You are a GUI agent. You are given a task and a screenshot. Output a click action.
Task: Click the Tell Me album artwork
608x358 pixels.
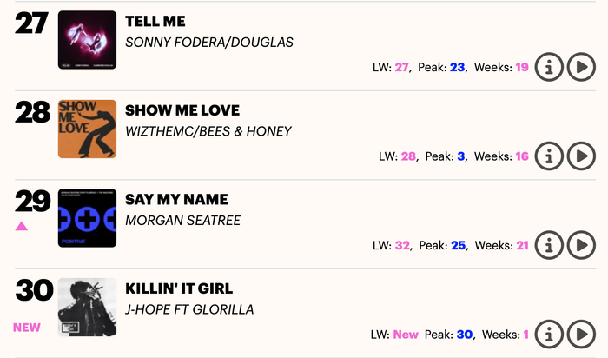(87, 40)
